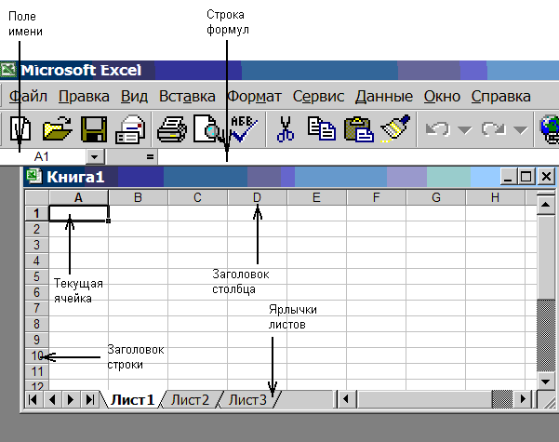Run the spelling check ABC icon
The width and height of the screenshot is (559, 442).
[x=243, y=128]
